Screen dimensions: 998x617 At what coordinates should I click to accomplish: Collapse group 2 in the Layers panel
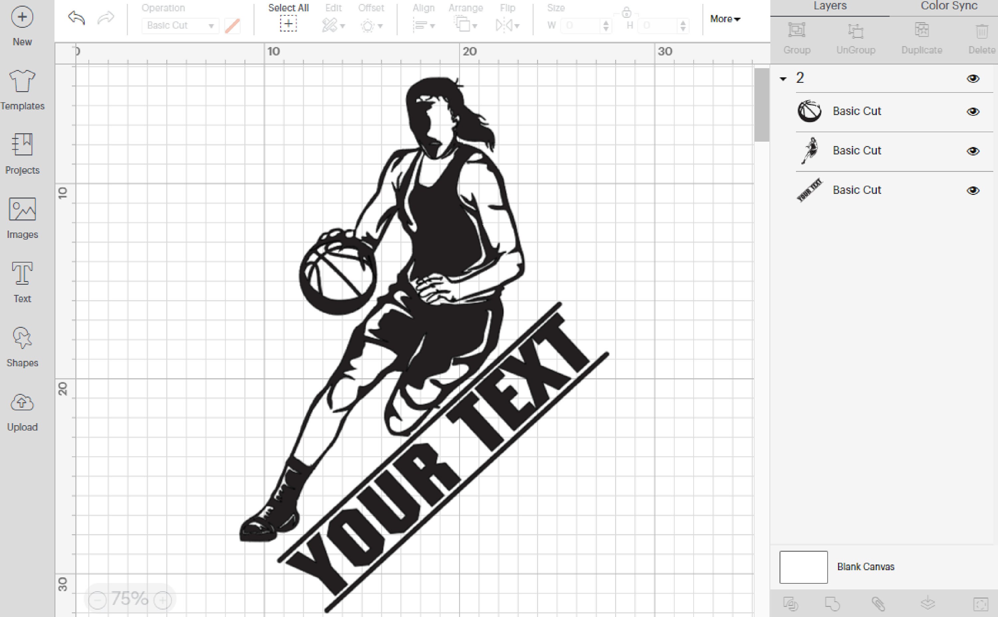(782, 78)
